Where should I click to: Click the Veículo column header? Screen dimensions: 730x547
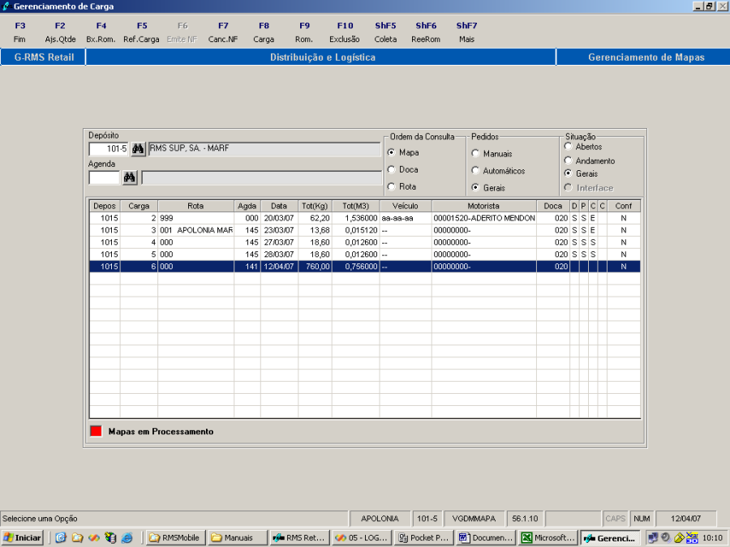coord(406,206)
